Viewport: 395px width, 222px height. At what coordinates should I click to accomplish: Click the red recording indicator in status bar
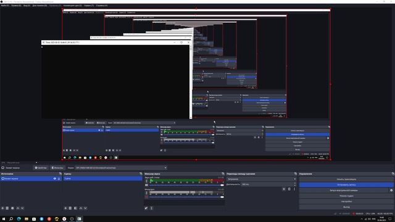tap(354, 213)
